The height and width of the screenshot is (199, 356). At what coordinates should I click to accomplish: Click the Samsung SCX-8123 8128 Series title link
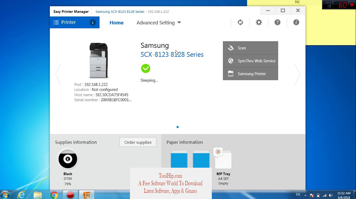tap(120, 11)
